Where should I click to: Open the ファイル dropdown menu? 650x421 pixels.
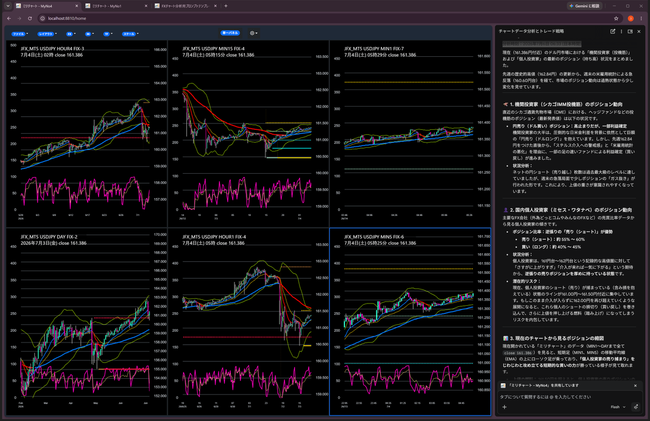[19, 34]
